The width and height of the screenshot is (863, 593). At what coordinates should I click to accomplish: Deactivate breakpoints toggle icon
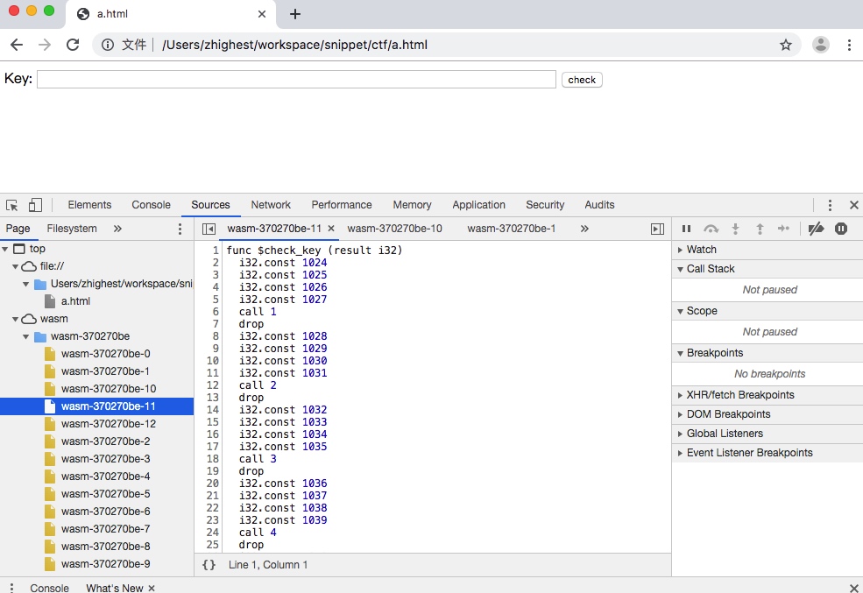[816, 229]
